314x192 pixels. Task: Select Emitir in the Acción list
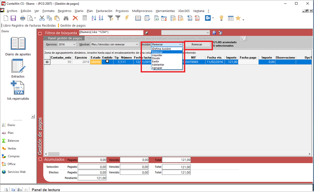pyautogui.click(x=167, y=62)
